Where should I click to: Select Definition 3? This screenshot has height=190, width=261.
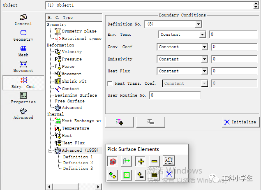(x=78, y=168)
